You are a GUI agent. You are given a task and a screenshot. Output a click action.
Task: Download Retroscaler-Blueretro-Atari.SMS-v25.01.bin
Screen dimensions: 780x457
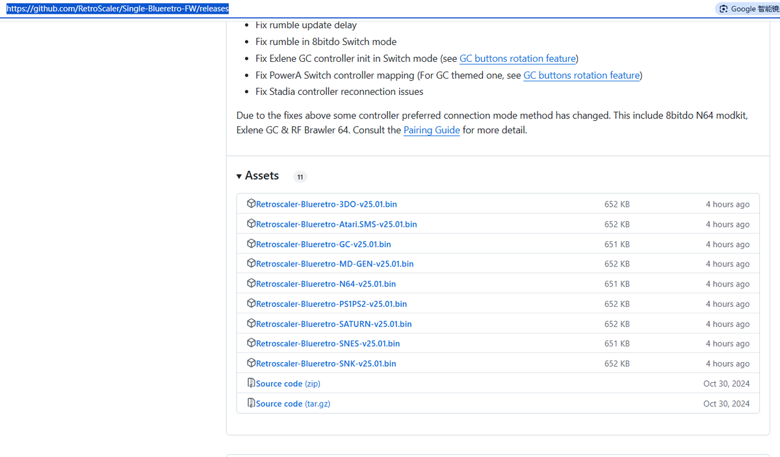(337, 224)
